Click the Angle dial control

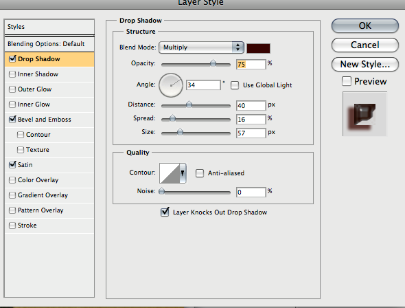[x=171, y=85]
